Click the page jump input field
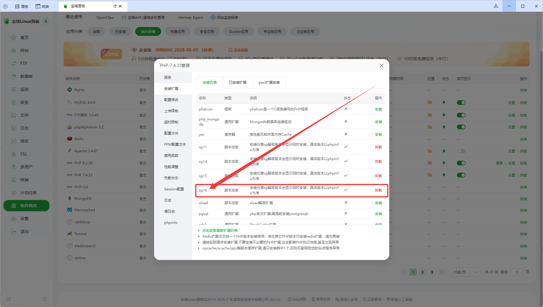 point(517,272)
